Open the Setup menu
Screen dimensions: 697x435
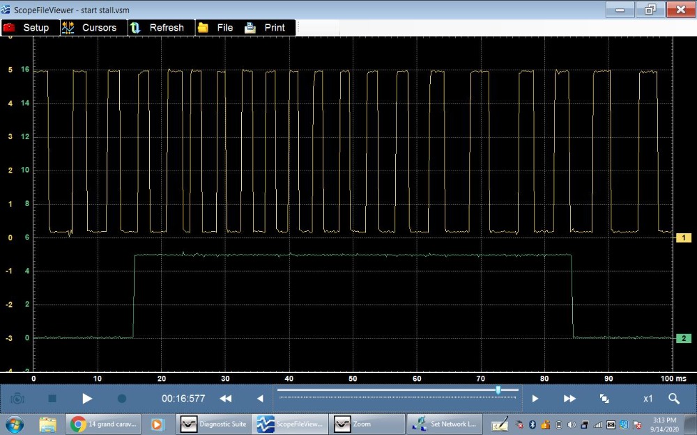point(27,28)
